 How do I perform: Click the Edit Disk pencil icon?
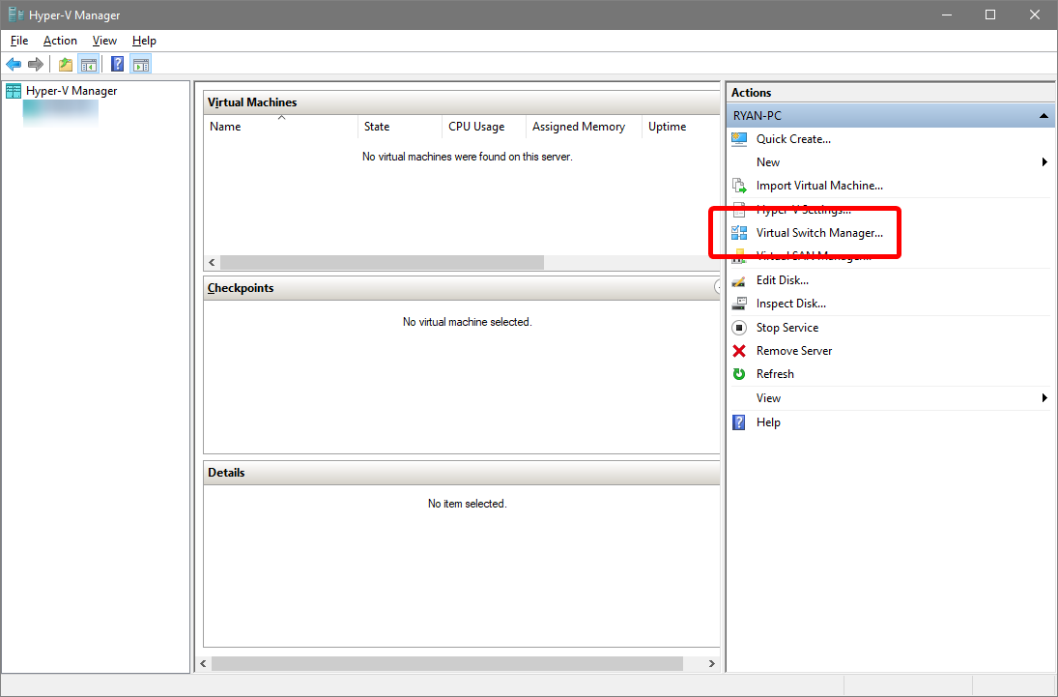tap(739, 280)
